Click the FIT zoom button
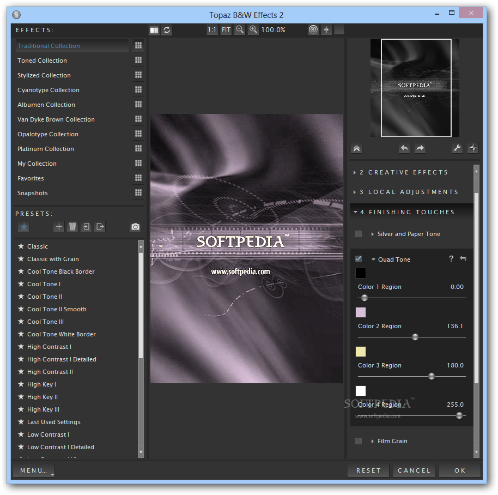The height and width of the screenshot is (495, 498). click(x=226, y=30)
